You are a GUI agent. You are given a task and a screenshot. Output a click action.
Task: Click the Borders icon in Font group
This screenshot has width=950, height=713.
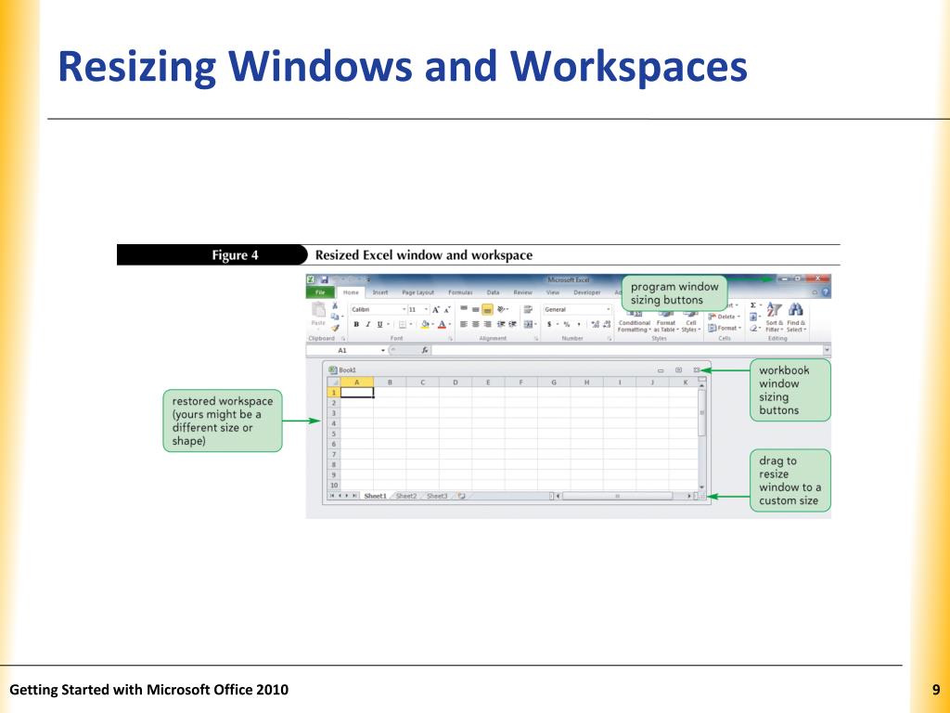(x=403, y=324)
